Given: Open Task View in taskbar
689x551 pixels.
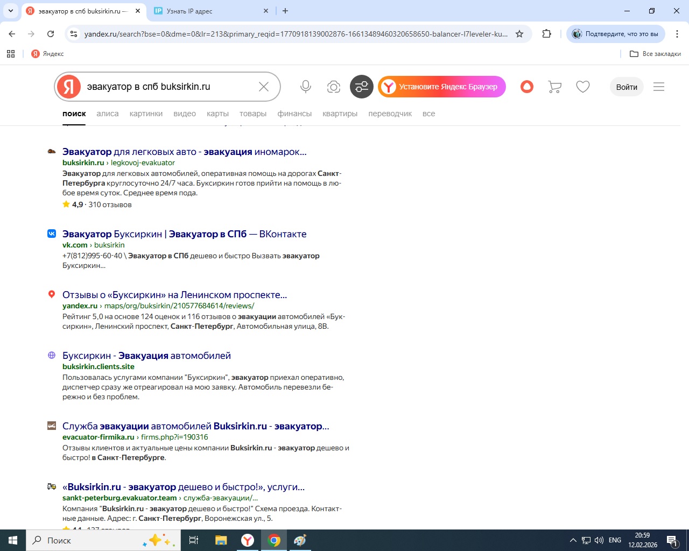Looking at the screenshot, I should tap(194, 540).
